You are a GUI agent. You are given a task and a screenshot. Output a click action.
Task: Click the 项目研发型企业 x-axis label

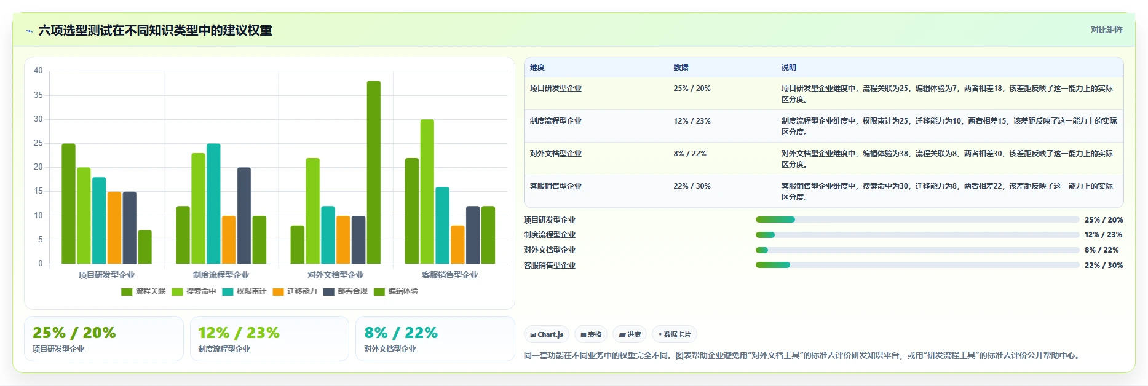(106, 275)
